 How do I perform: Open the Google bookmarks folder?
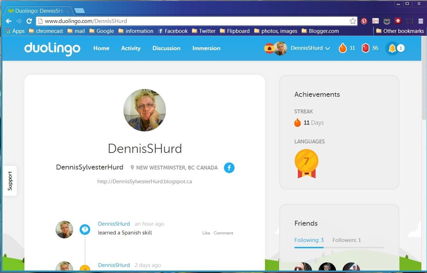pos(102,31)
